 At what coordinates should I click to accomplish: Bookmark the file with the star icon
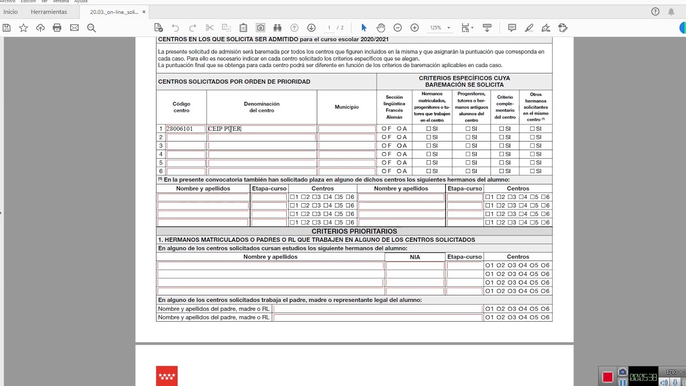point(24,28)
